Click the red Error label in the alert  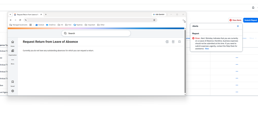tap(198, 38)
